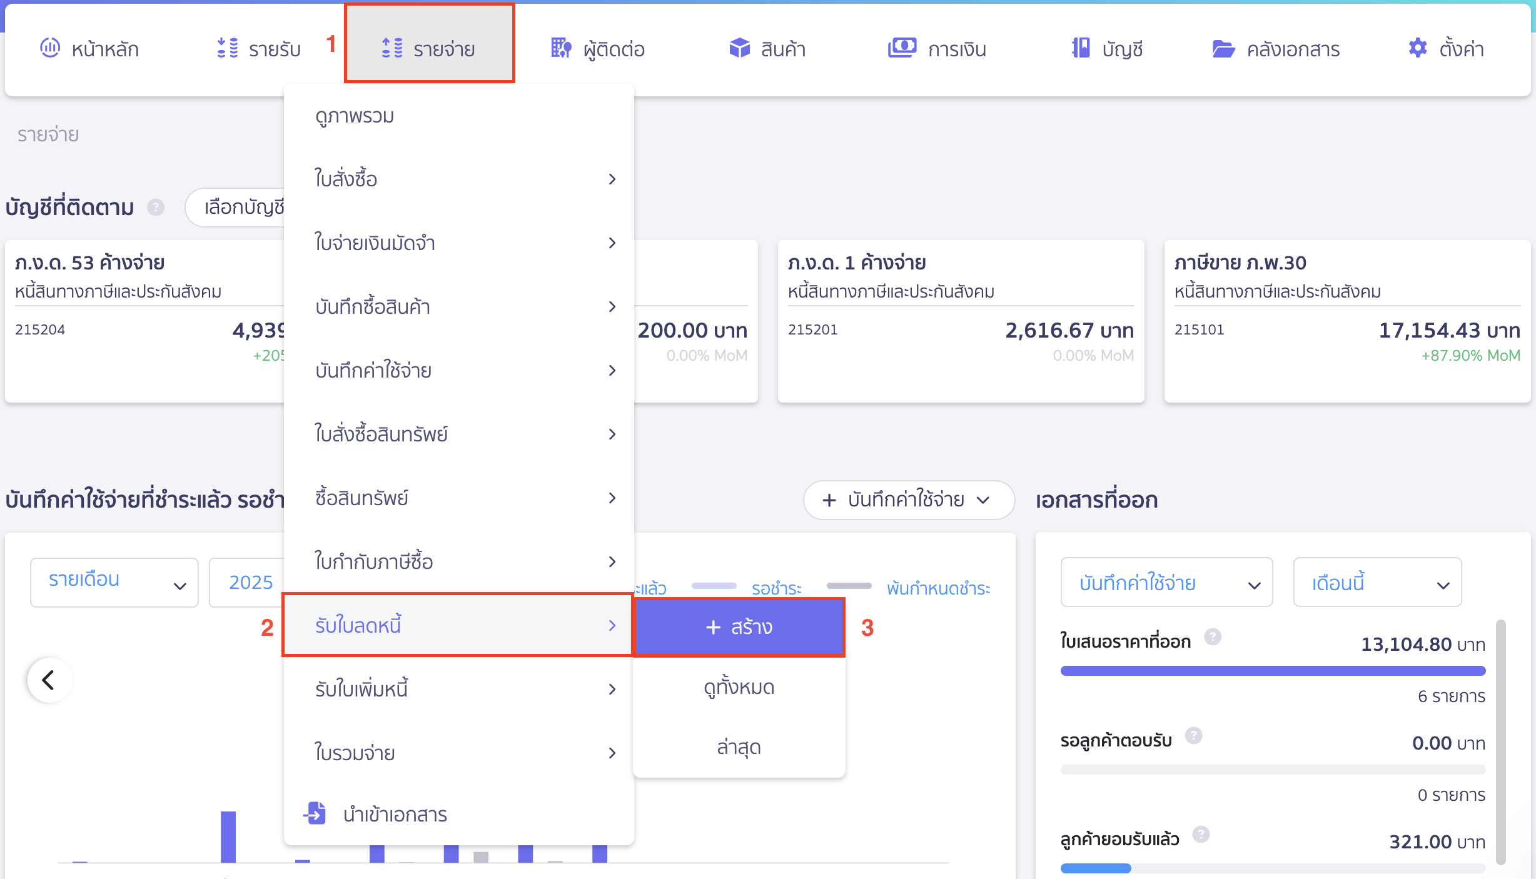Click the 2,616.67 บาท amount
1536x879 pixels.
tap(1069, 330)
